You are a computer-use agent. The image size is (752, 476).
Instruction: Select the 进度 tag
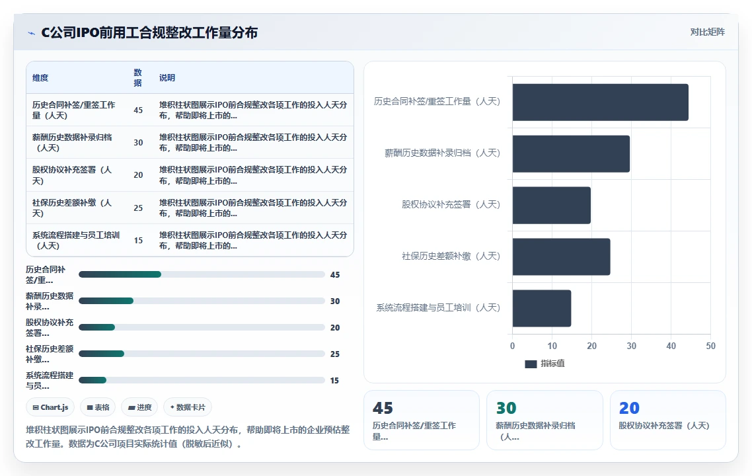pyautogui.click(x=139, y=407)
